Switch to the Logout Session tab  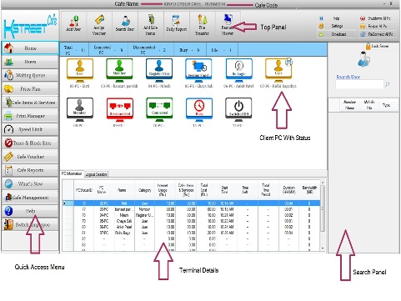click(x=96, y=174)
